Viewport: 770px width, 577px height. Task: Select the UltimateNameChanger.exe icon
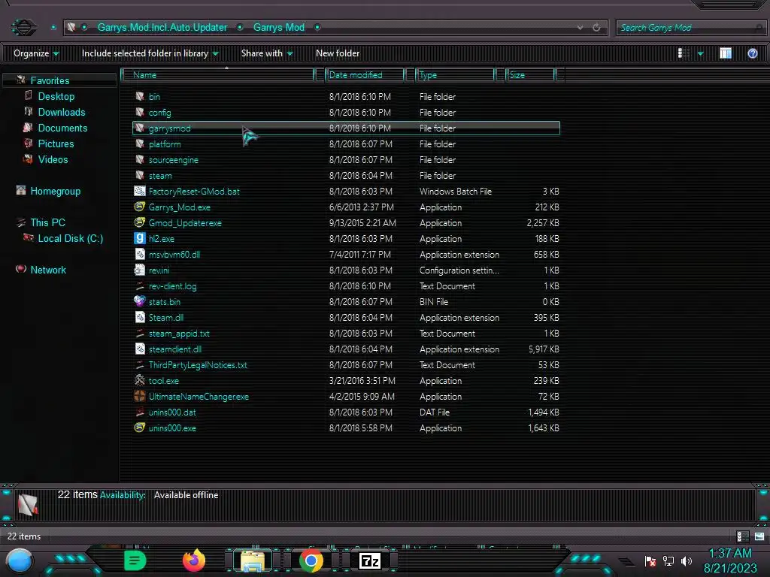(140, 396)
